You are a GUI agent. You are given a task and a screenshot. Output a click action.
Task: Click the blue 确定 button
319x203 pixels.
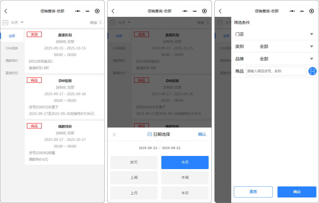click(297, 192)
